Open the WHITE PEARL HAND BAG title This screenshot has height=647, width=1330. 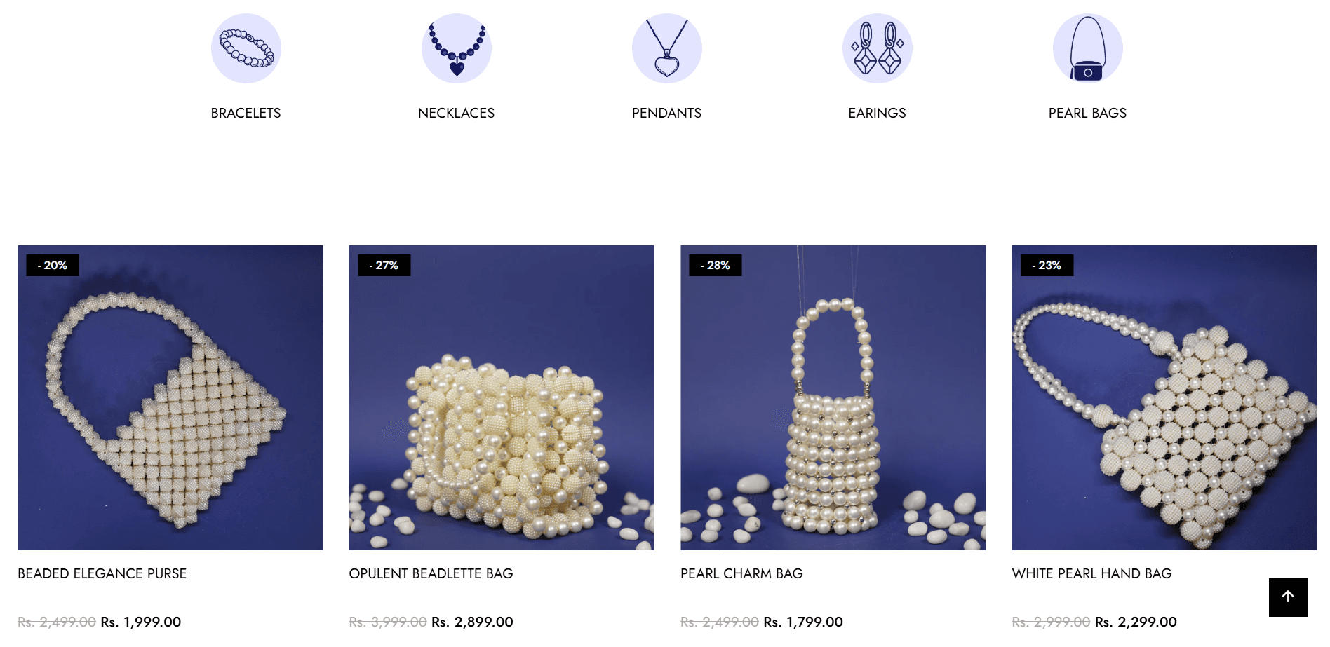1091,573
